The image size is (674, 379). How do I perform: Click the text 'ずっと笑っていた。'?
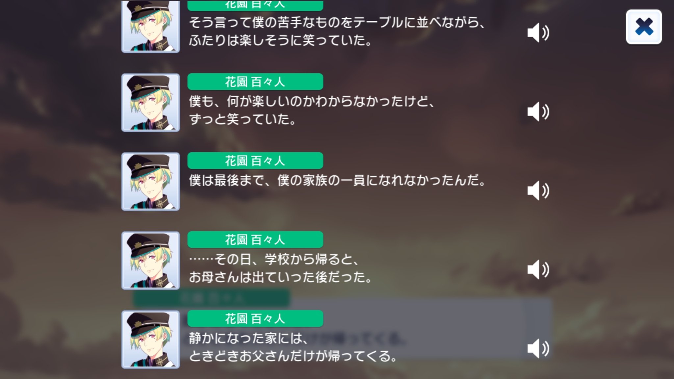pos(243,119)
